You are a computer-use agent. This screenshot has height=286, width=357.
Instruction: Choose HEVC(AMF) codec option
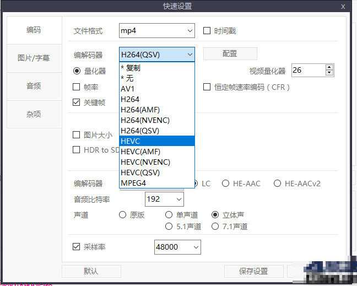pyautogui.click(x=157, y=152)
